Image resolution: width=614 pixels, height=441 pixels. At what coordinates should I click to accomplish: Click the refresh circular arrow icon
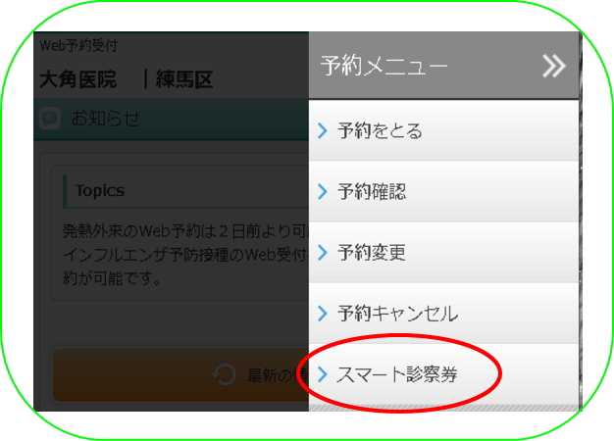tap(225, 374)
